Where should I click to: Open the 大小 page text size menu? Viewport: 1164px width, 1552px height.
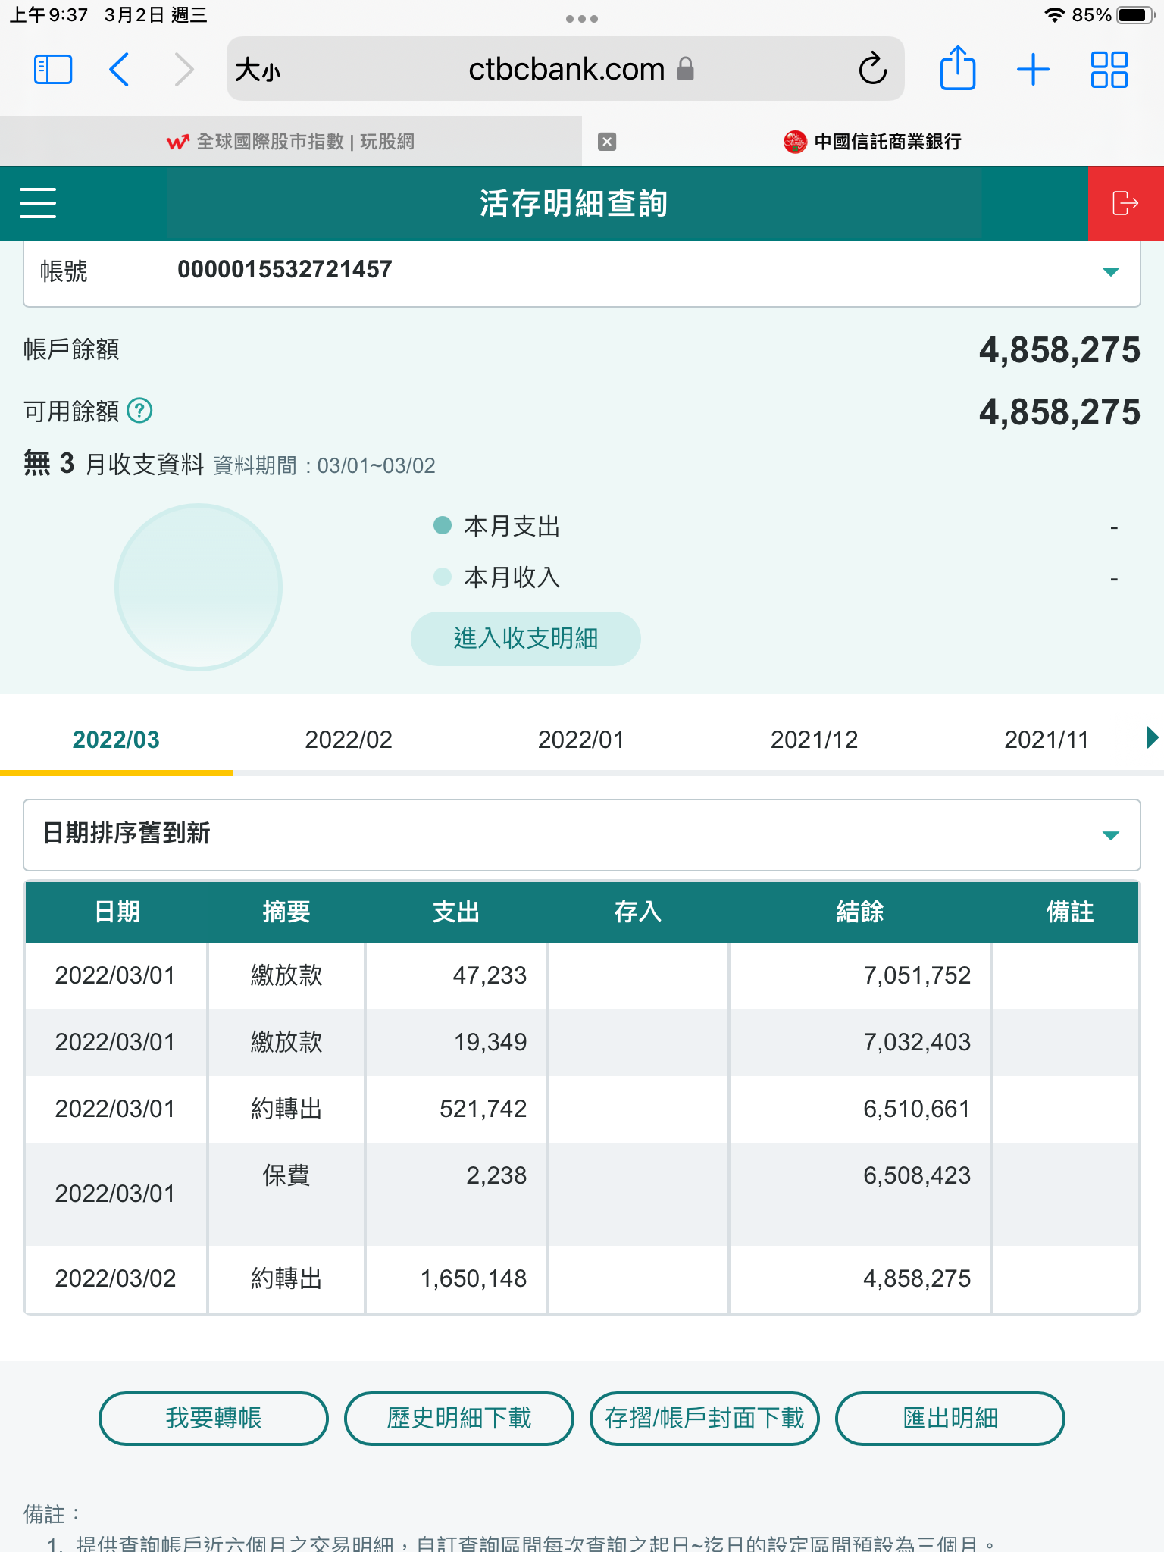258,70
